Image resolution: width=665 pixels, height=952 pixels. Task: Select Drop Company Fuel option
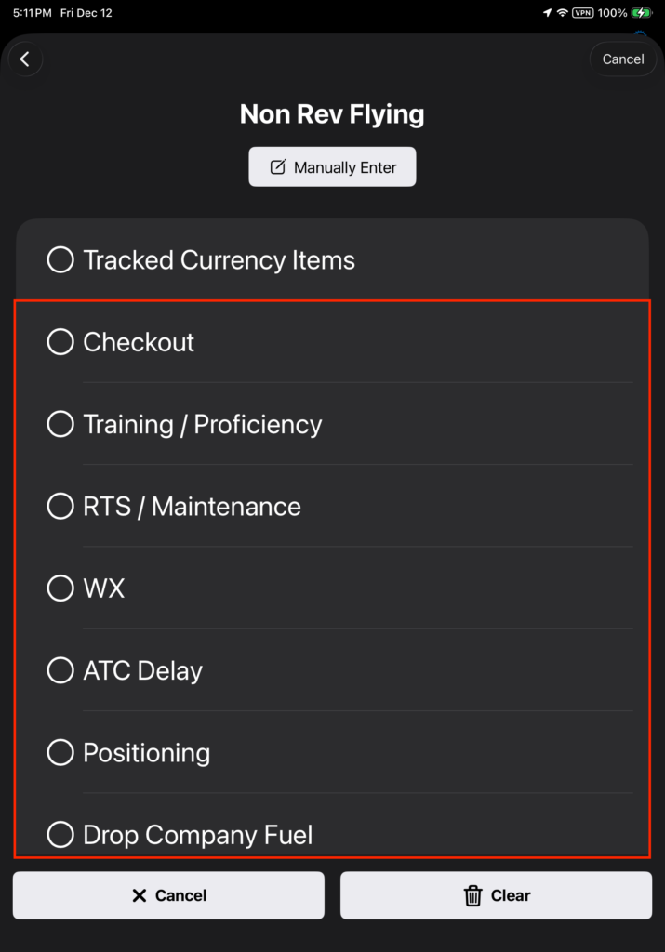60,834
